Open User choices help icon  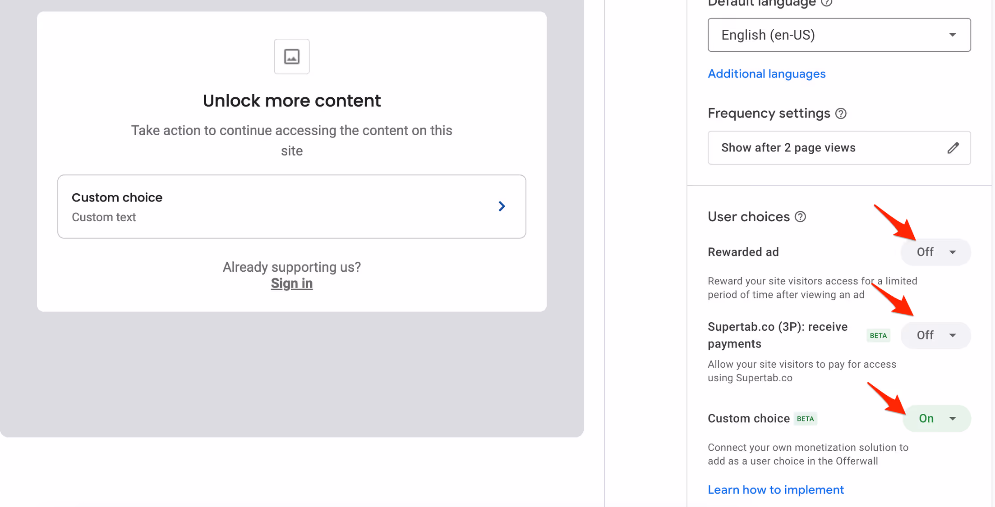800,217
